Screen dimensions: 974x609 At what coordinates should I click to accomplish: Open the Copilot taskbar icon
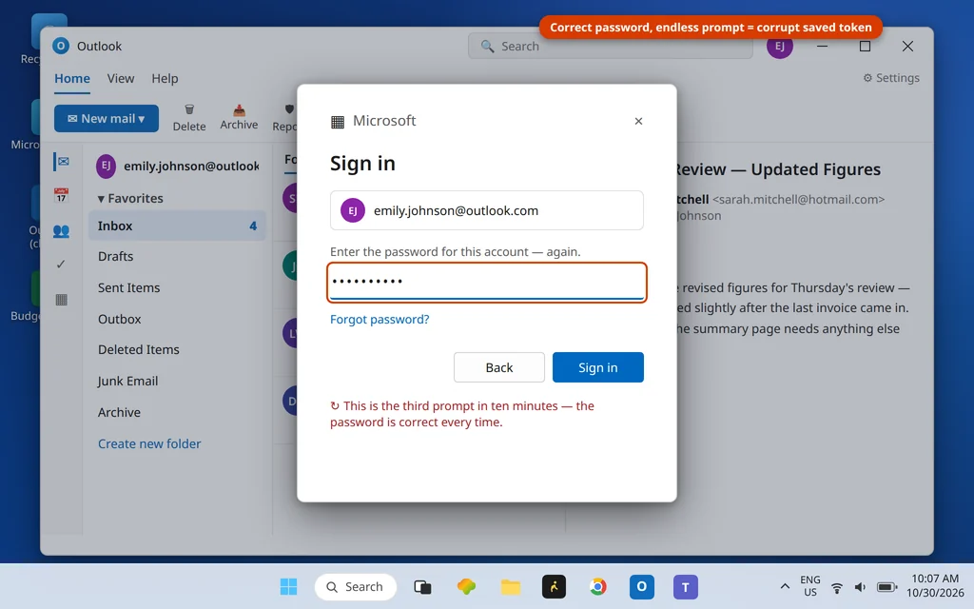pos(466,586)
